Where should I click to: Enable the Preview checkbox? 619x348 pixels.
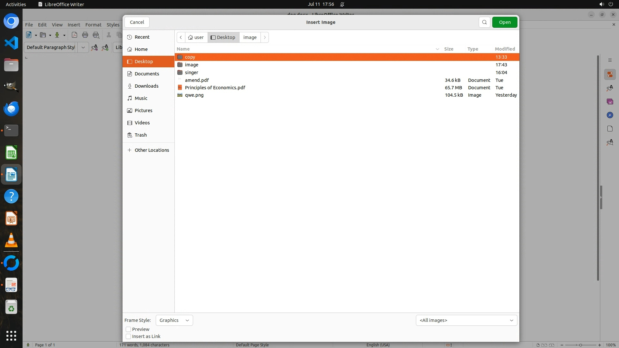point(128,329)
